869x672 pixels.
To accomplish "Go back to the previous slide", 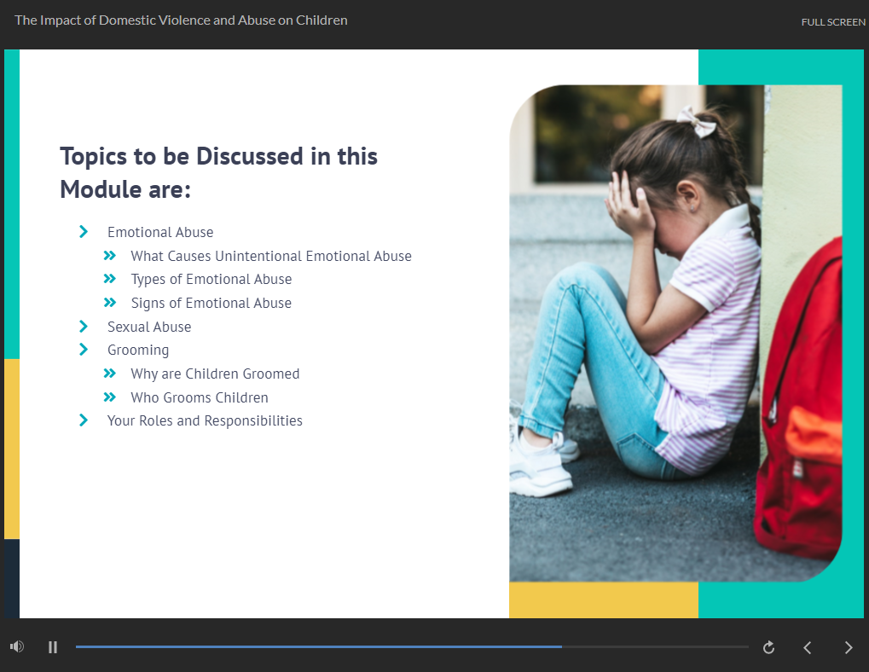I will coord(807,647).
